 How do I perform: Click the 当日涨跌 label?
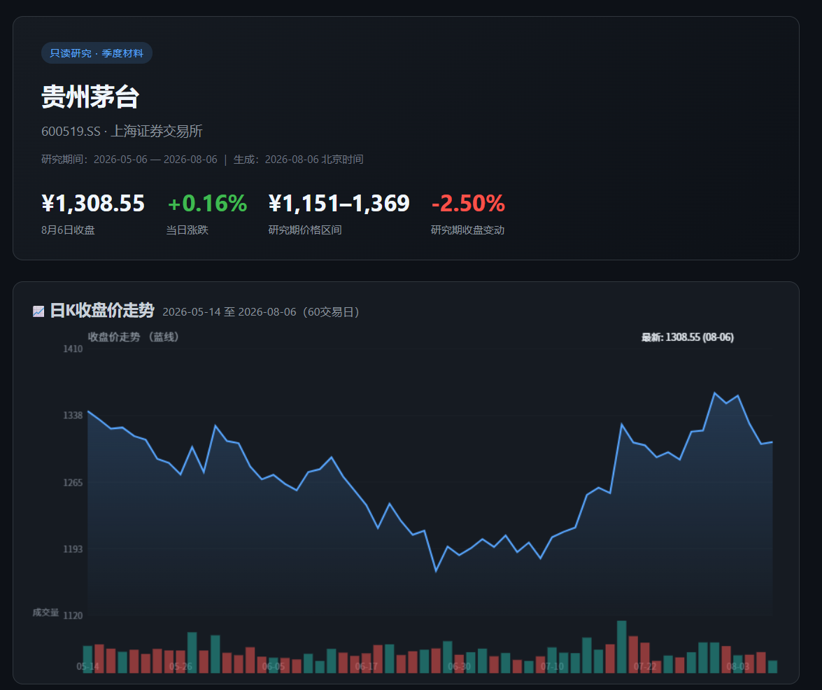click(x=187, y=230)
